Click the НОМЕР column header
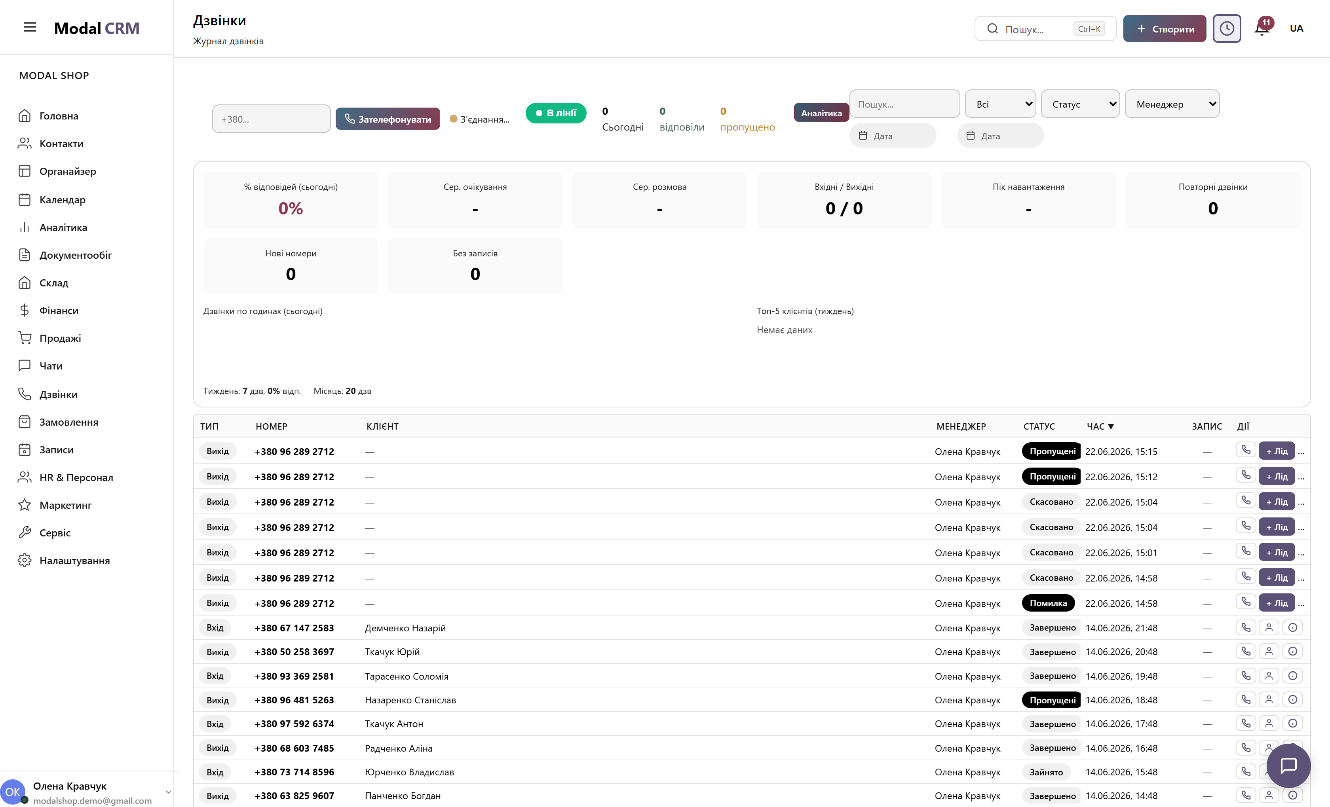This screenshot has height=807, width=1330. [x=272, y=426]
